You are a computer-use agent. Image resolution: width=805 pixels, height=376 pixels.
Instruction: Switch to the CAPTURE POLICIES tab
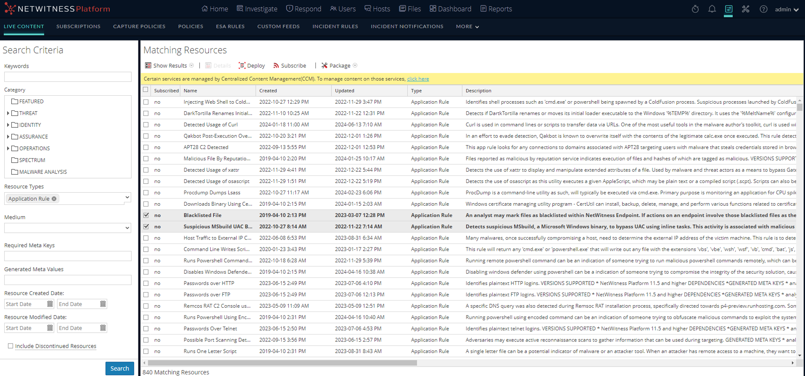pos(139,27)
